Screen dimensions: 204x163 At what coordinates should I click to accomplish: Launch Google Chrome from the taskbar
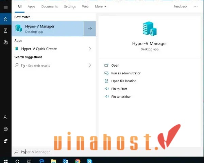(78, 161)
